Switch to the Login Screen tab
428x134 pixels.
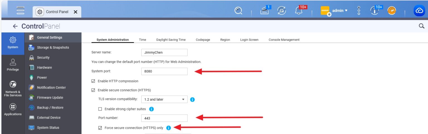click(x=249, y=40)
